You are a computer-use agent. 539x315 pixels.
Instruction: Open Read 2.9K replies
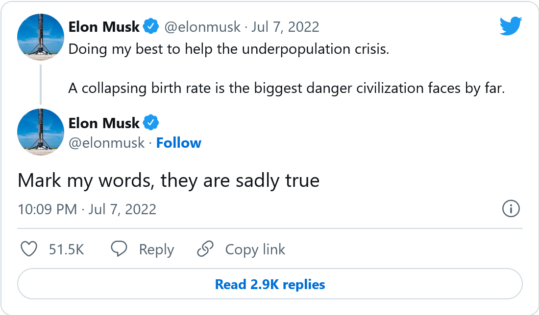(x=270, y=284)
